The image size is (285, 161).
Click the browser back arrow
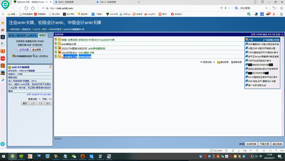[x=14, y=8]
